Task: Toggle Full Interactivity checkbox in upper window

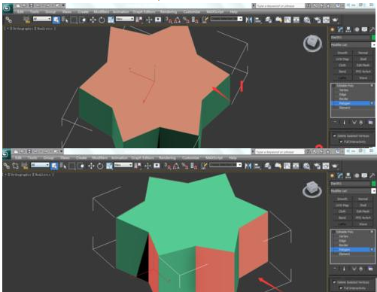Action: [x=341, y=141]
